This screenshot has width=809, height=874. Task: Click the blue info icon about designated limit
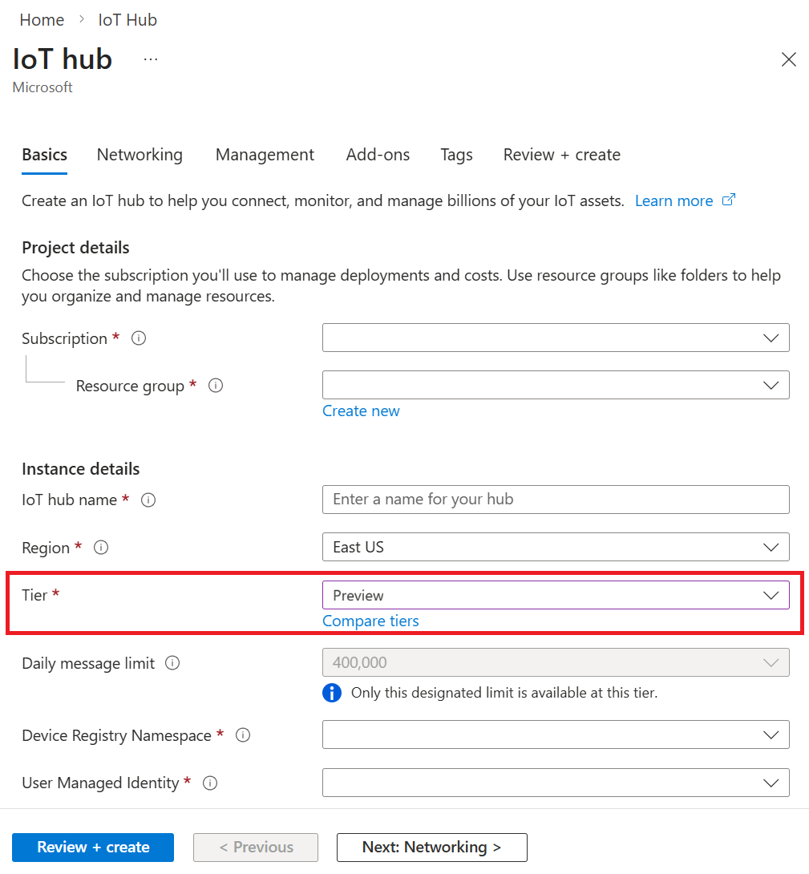[331, 692]
